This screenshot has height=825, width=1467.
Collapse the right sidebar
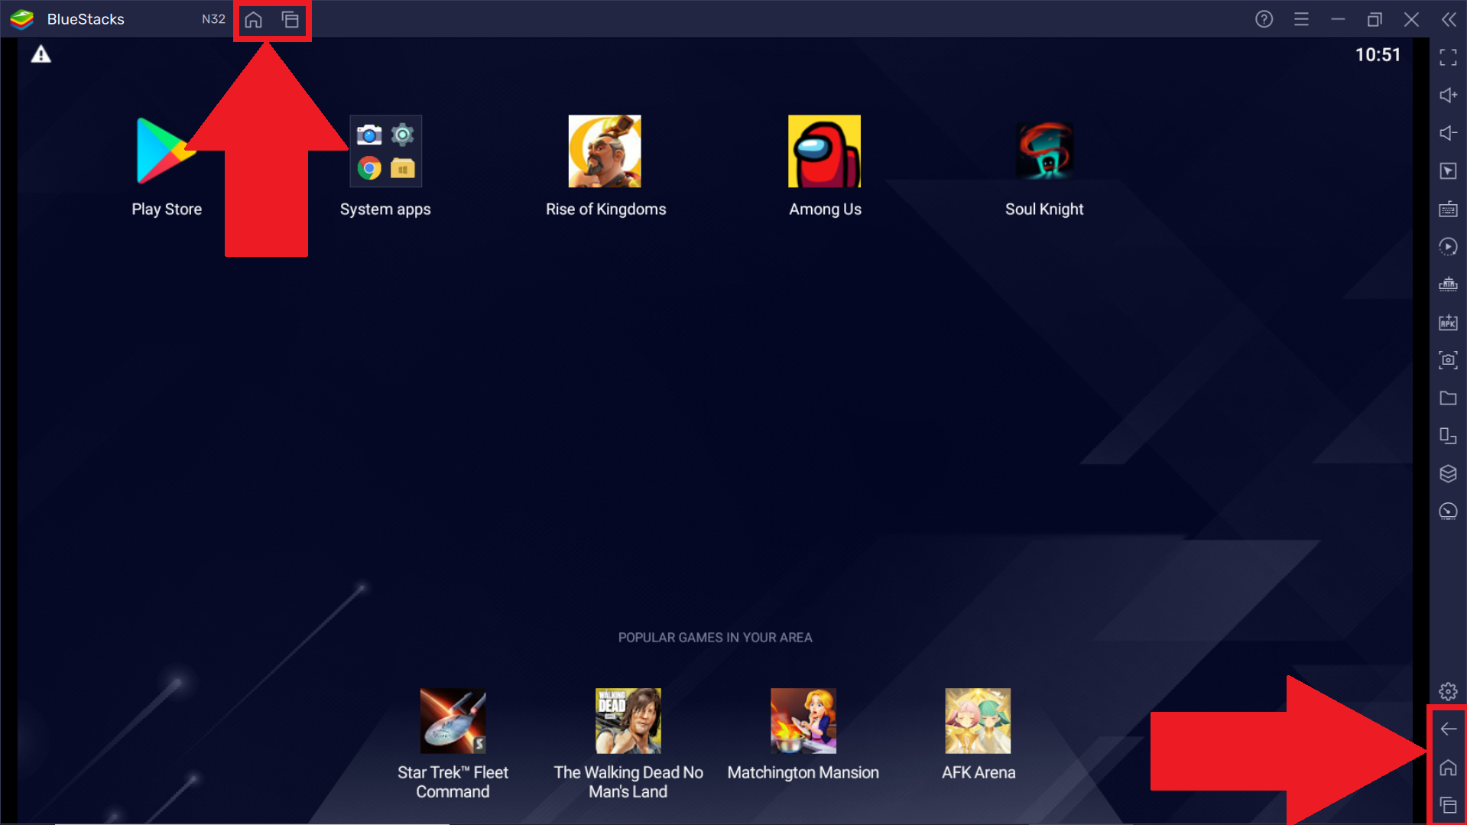1448,19
